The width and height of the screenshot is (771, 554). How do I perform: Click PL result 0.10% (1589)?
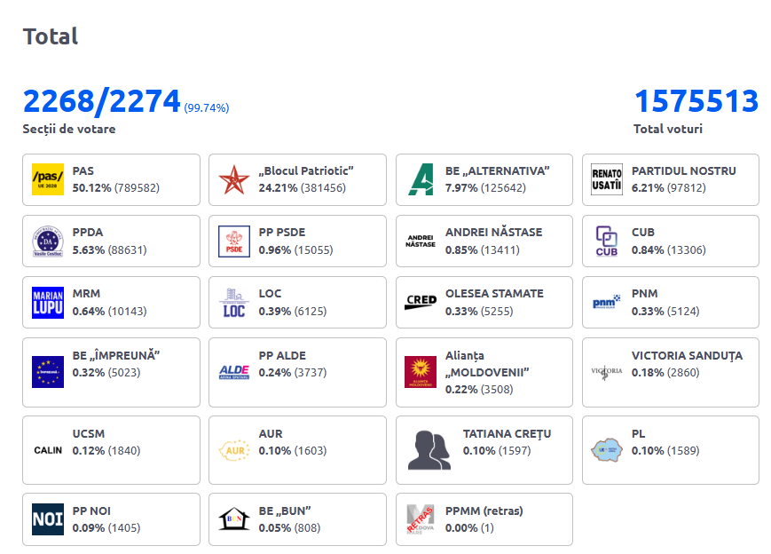click(x=665, y=451)
